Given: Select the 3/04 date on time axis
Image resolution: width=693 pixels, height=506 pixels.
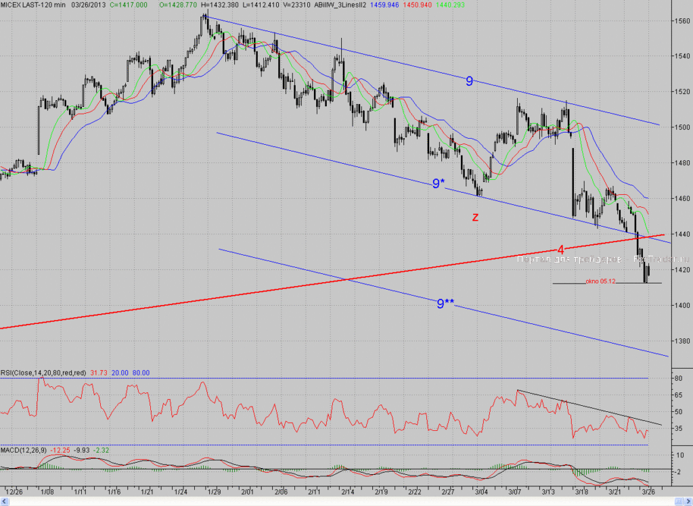Looking at the screenshot, I should coord(481,491).
